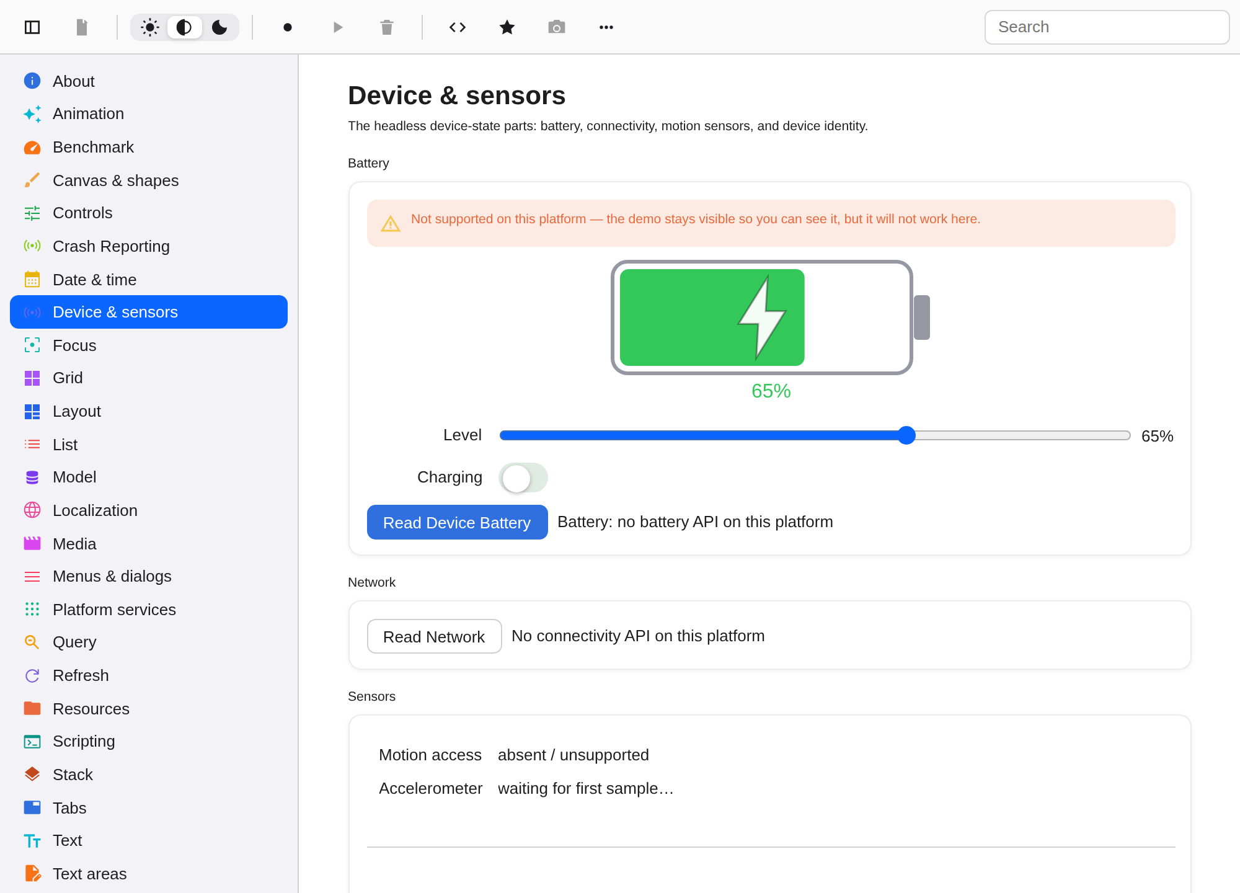Image resolution: width=1240 pixels, height=893 pixels.
Task: Click the Localization globe icon
Action: (32, 510)
